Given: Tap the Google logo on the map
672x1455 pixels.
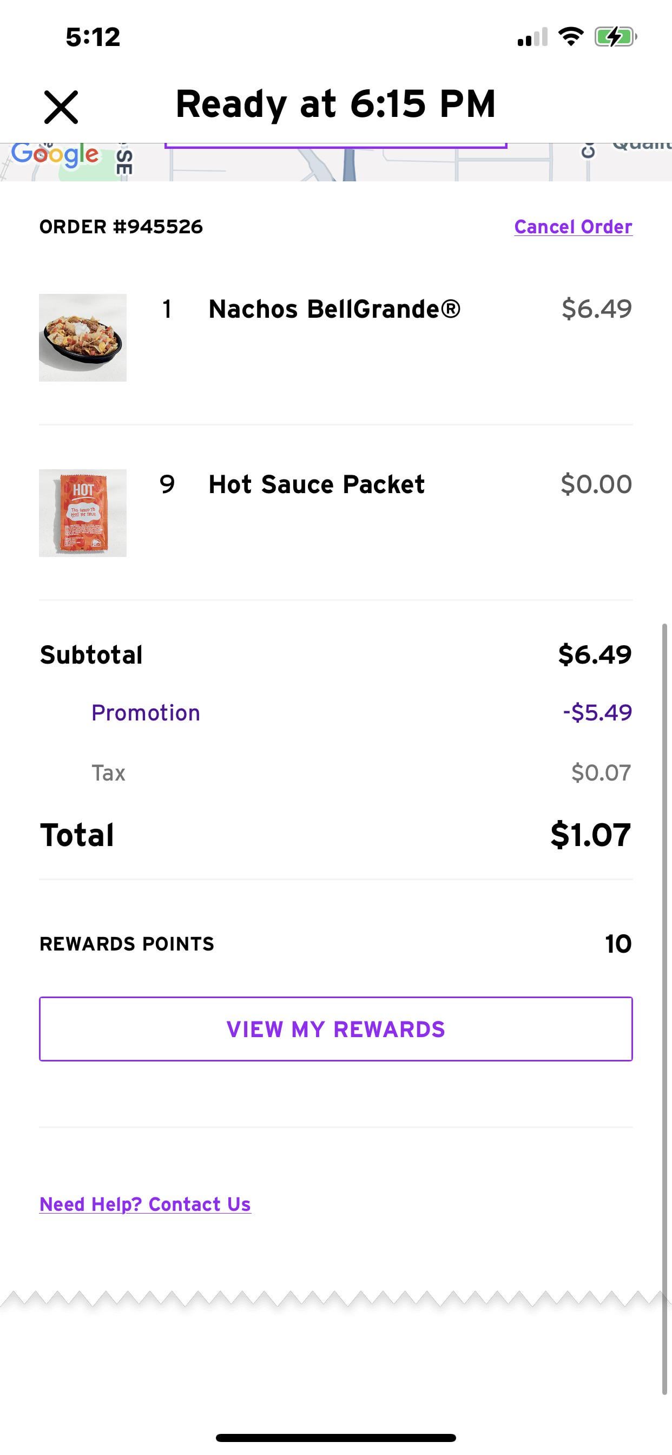Looking at the screenshot, I should click(x=55, y=155).
